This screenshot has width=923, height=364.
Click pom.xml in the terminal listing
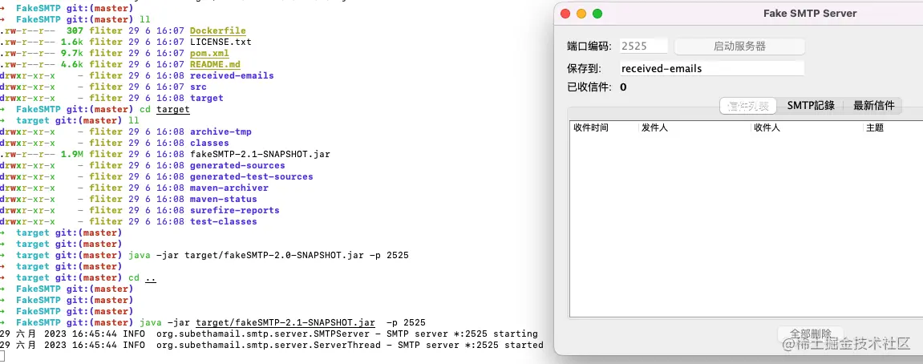[x=209, y=53]
